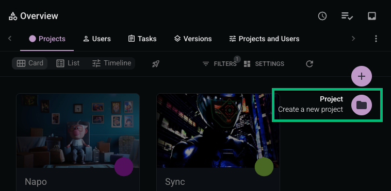Refresh the projects list
Viewport: 391px width, 191px height.
click(x=309, y=64)
